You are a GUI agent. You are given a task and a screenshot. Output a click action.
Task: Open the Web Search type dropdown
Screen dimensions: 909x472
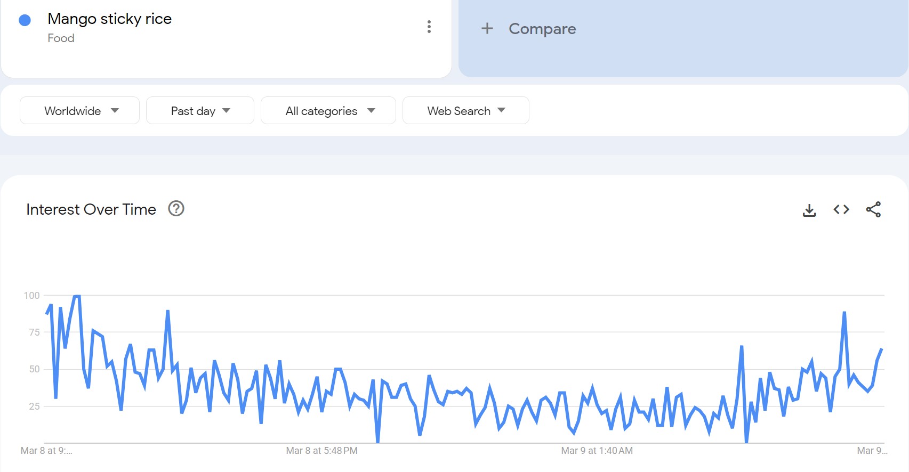(x=465, y=111)
